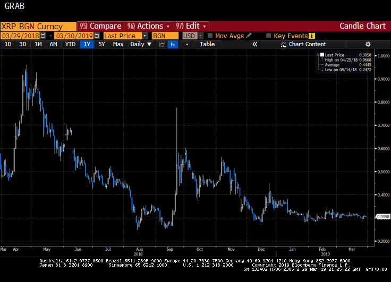391x282 pixels.
Task: Click the 0.3058 last price axis marker
Action: click(383, 217)
